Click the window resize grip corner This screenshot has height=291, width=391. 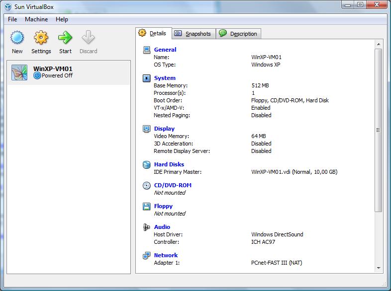[384, 284]
